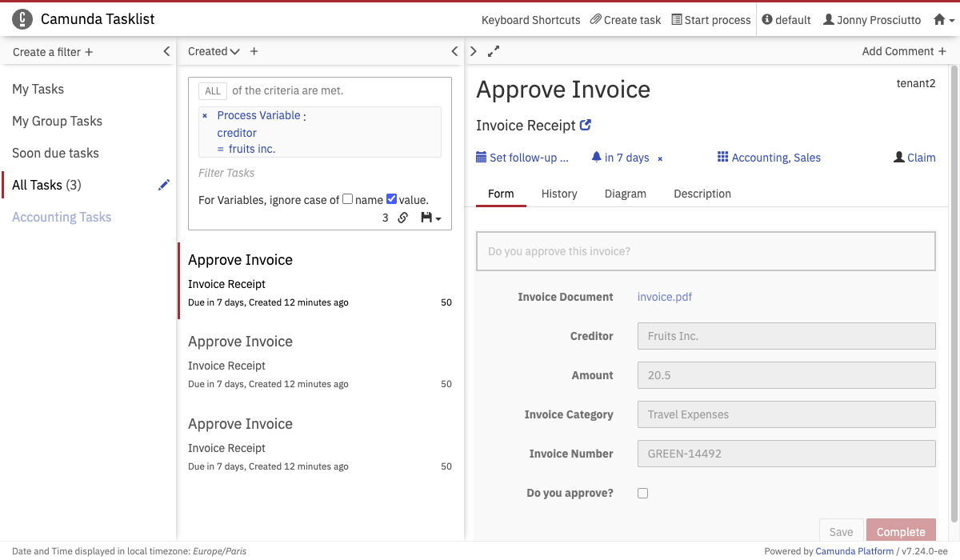Click the Camunda logo icon
Image resolution: width=960 pixels, height=560 pixels.
[x=23, y=19]
